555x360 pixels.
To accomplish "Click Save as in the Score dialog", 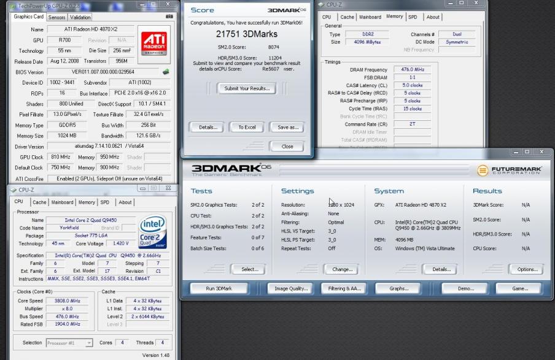I will tap(288, 128).
